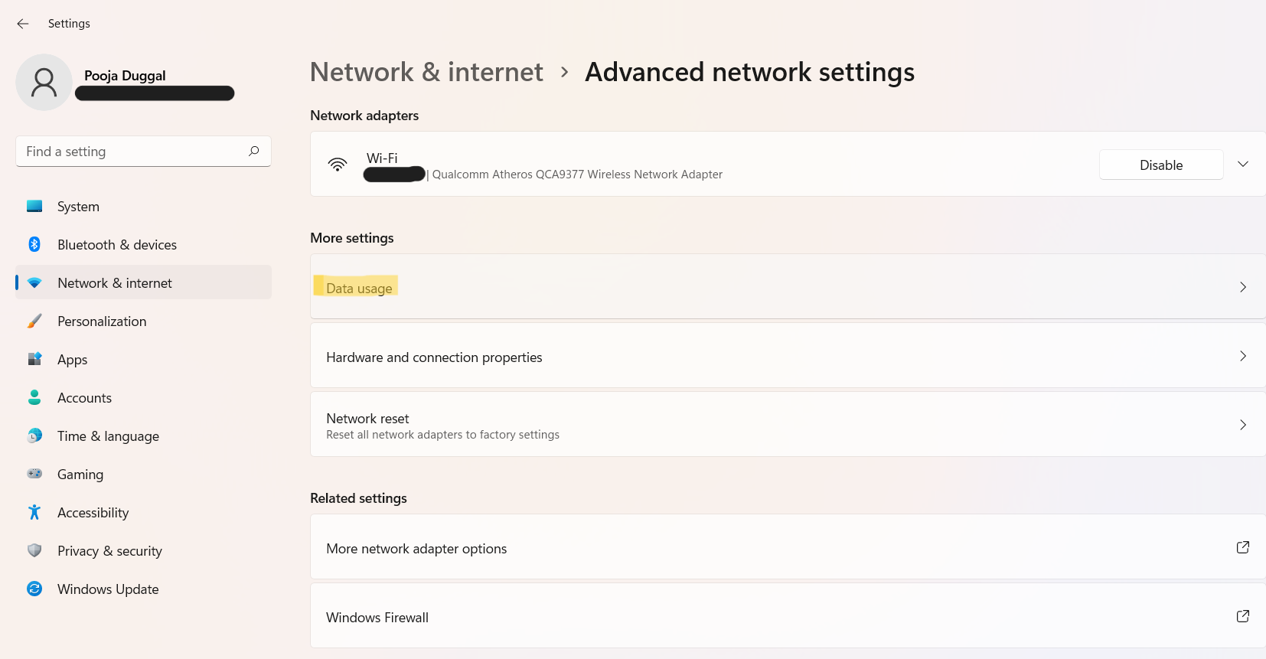Image resolution: width=1266 pixels, height=659 pixels.
Task: Open Hardware and connection properties chevron
Action: click(1243, 356)
